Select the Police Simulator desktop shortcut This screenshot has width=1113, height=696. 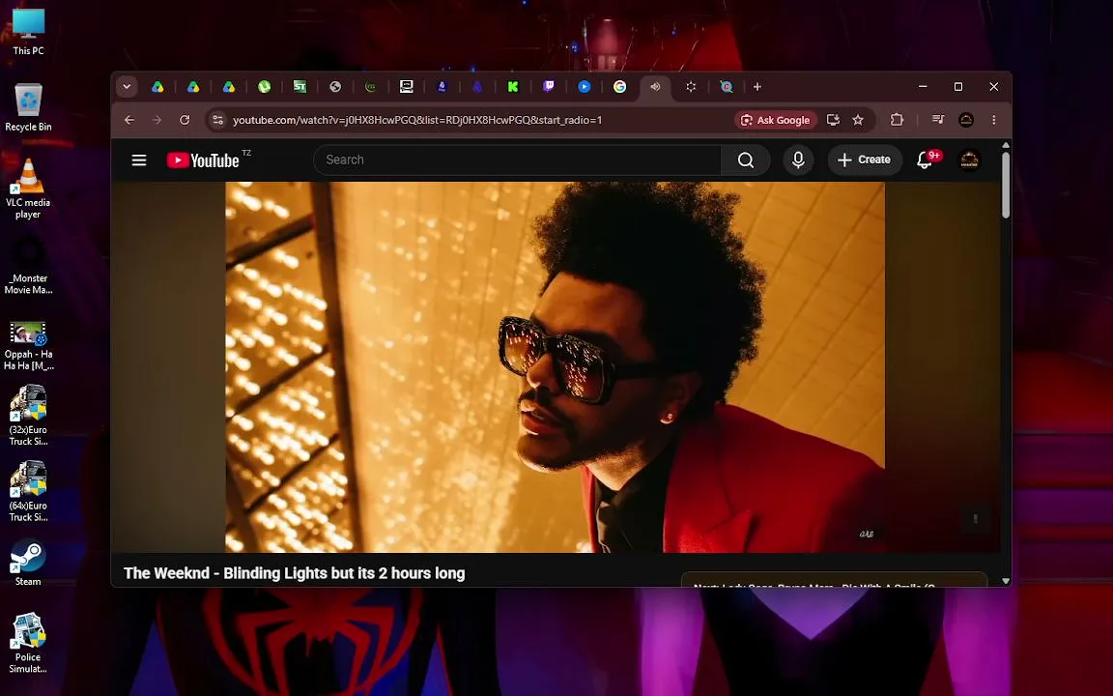(28, 643)
